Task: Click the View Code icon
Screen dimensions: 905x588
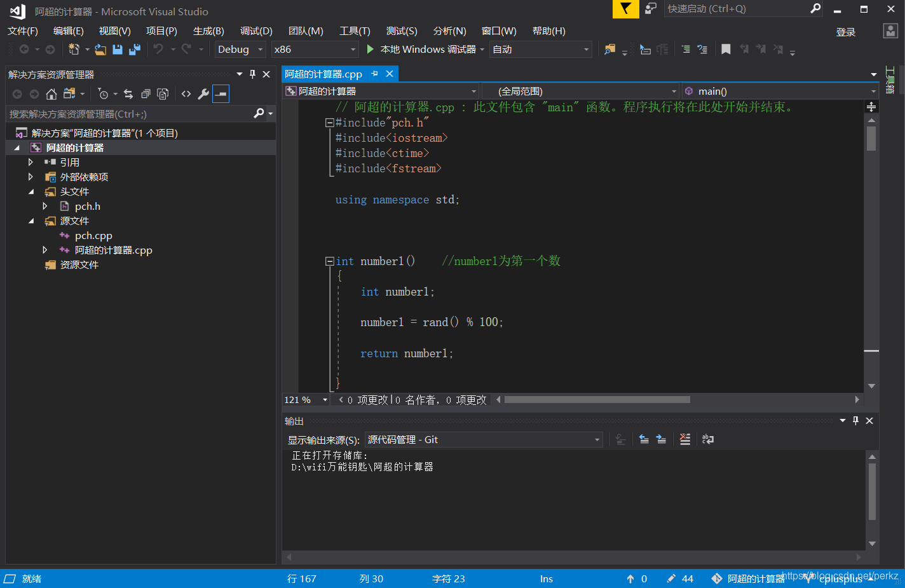Action: coord(186,94)
